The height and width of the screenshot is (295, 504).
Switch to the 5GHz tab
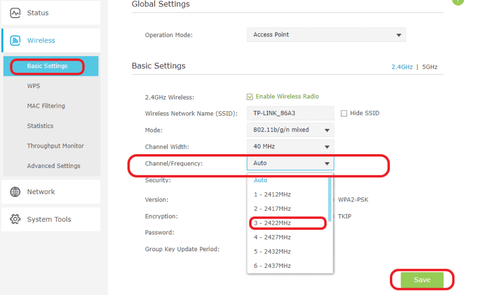(x=430, y=66)
